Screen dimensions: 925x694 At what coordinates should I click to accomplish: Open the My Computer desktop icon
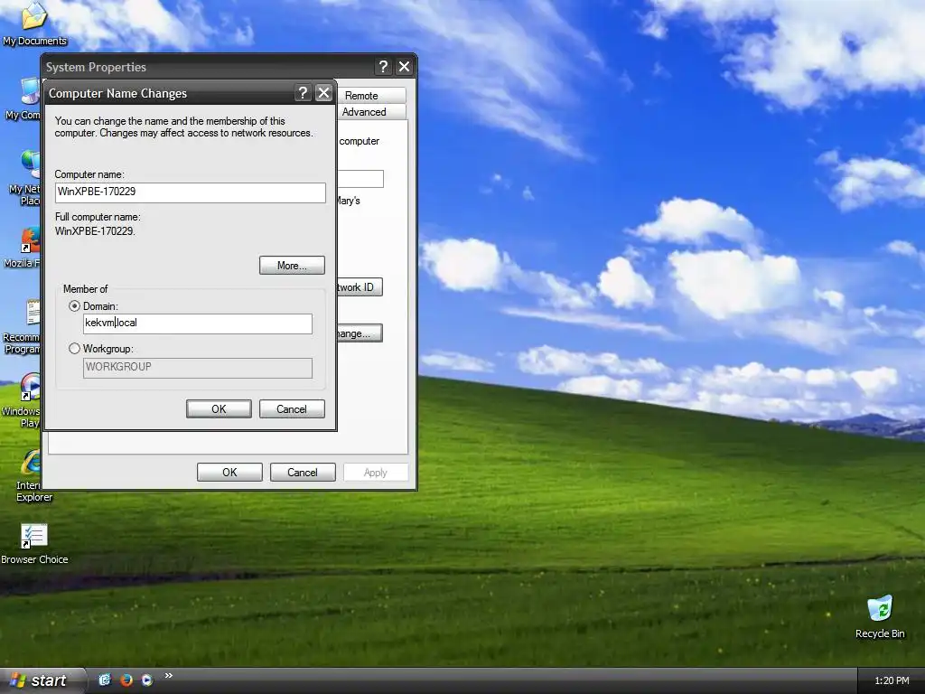pyautogui.click(x=23, y=98)
